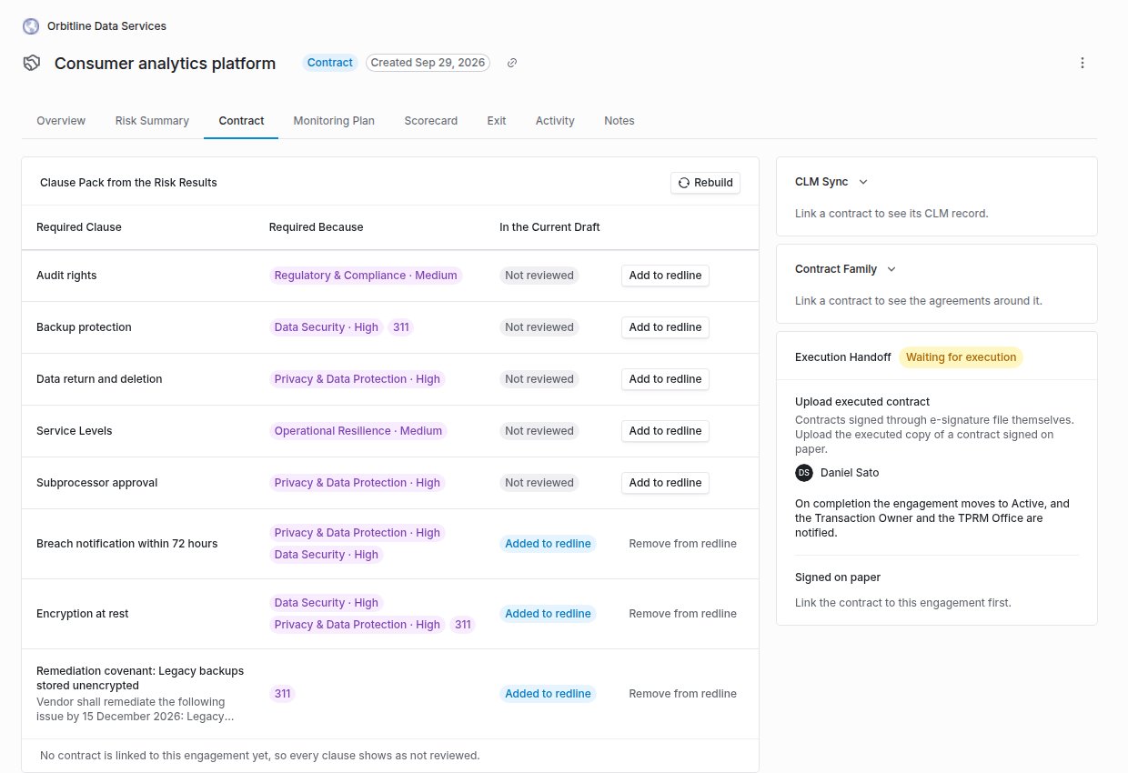This screenshot has width=1128, height=773.
Task: Click Regulatory & Compliance · Medium tag
Action: point(366,276)
